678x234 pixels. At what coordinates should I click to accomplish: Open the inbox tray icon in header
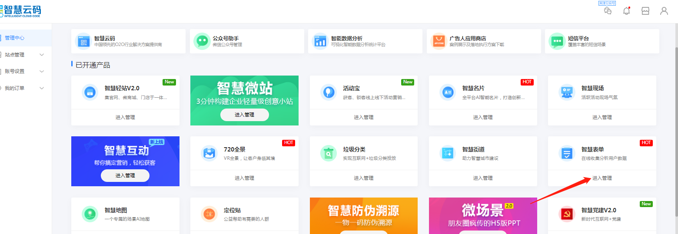tap(645, 11)
